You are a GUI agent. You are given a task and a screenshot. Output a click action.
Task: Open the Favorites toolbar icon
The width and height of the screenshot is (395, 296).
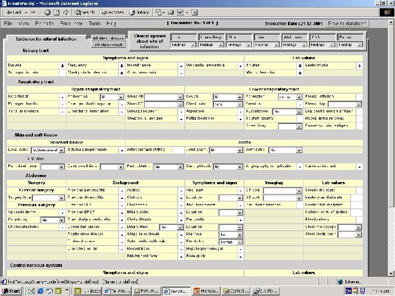point(112,12)
